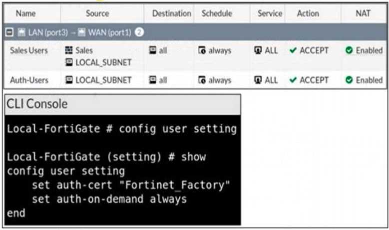Click the NAT Enabled icon for Auth-Users
This screenshot has width=389, height=230.
coord(349,80)
